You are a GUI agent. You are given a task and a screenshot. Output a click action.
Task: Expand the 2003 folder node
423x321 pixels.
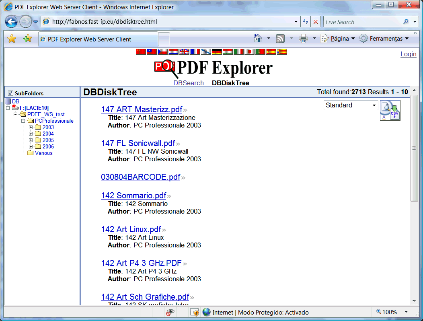click(x=31, y=128)
